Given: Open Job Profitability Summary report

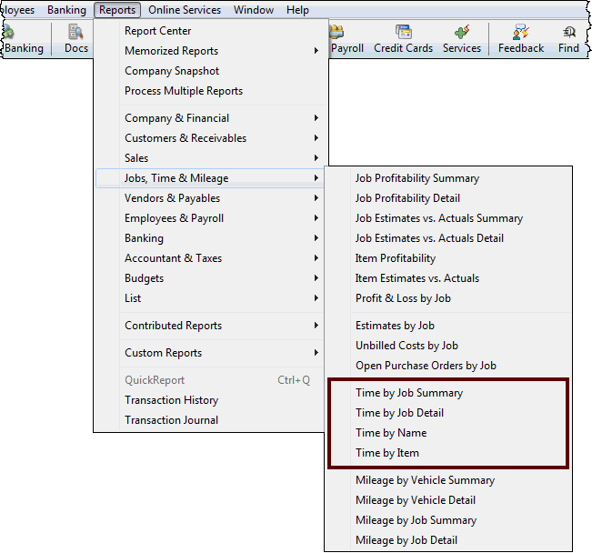Looking at the screenshot, I should click(448, 178).
